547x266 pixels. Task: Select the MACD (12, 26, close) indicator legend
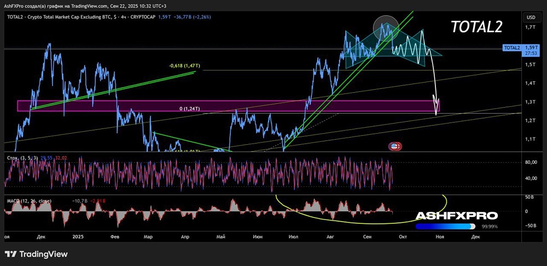30,200
